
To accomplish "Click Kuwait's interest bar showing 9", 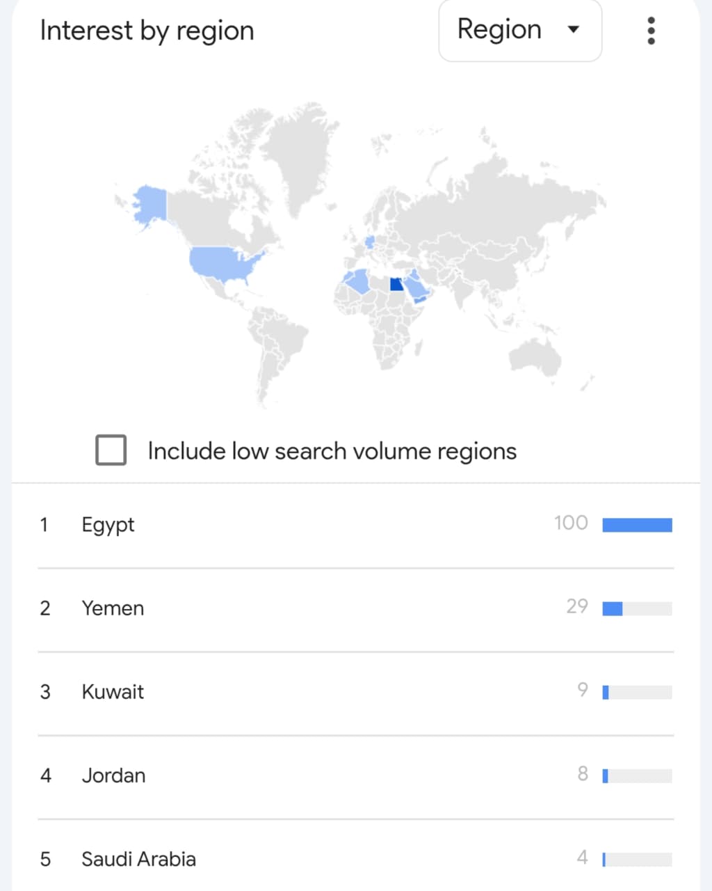I will pos(637,693).
